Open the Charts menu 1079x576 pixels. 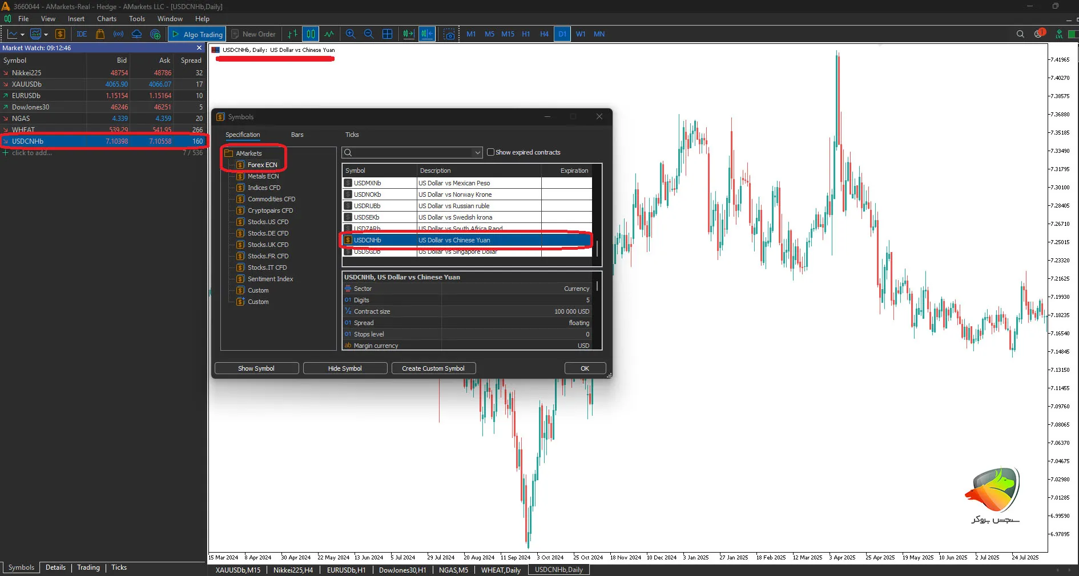(x=106, y=19)
